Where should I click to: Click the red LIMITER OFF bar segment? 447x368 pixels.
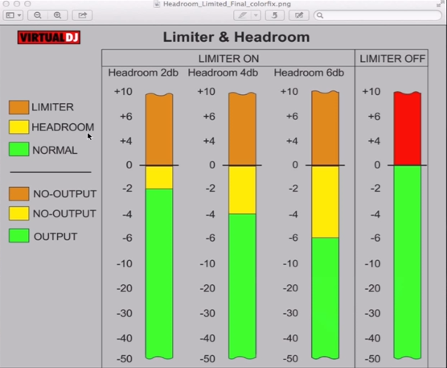[x=408, y=129]
